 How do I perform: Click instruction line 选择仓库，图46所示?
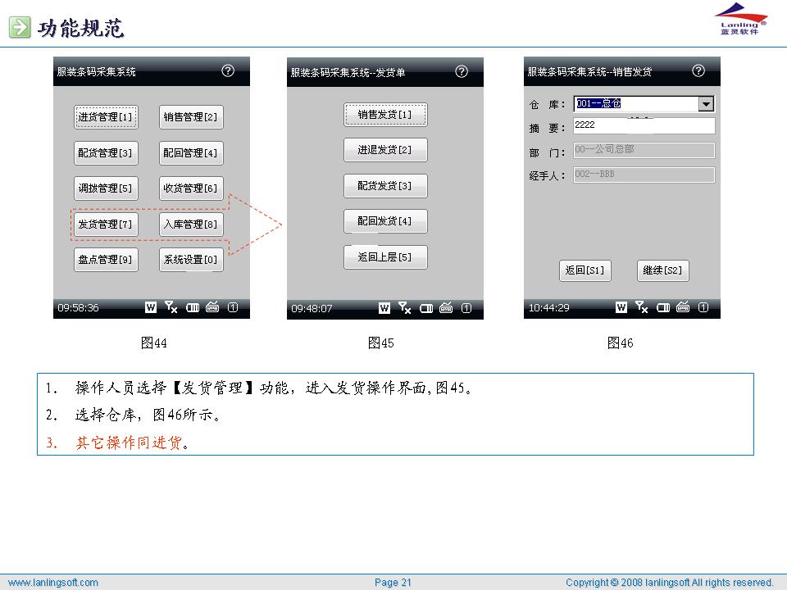(148, 415)
